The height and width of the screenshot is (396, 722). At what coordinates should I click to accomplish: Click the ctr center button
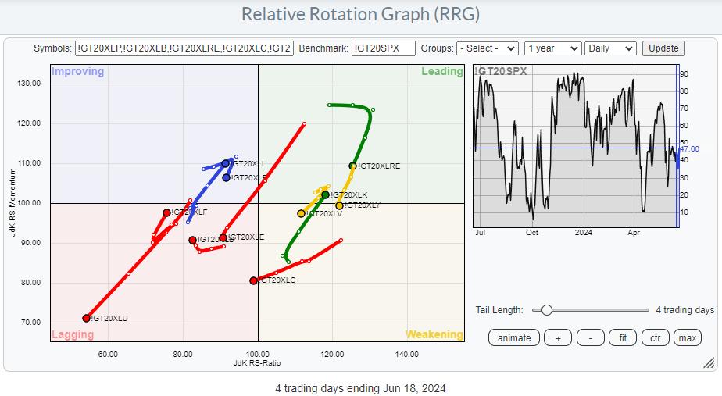[x=655, y=337]
